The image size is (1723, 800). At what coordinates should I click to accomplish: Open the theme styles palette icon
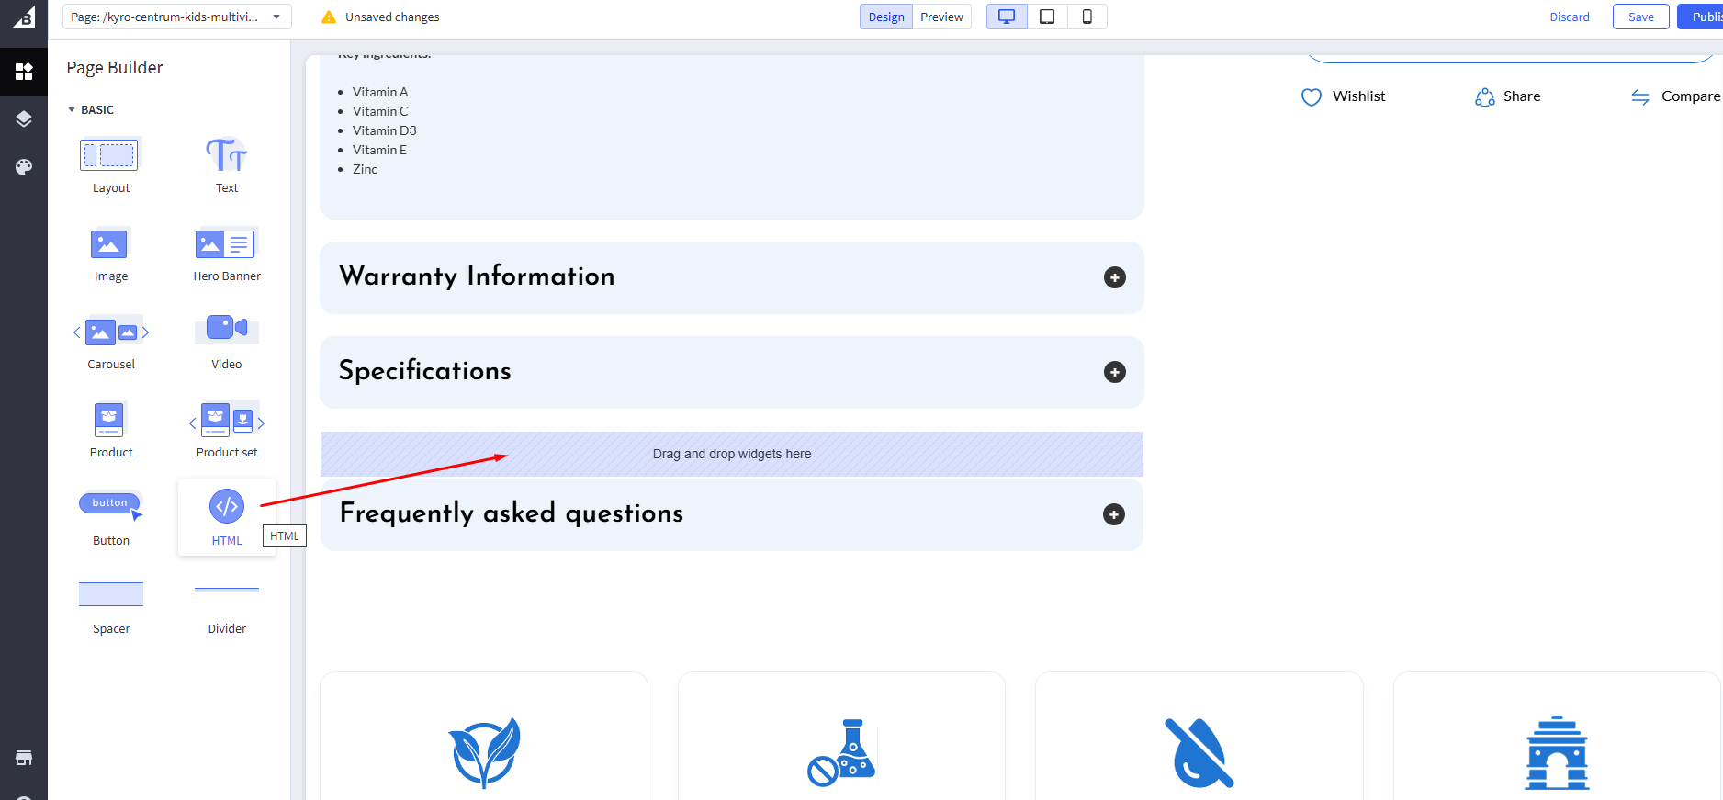[x=24, y=167]
